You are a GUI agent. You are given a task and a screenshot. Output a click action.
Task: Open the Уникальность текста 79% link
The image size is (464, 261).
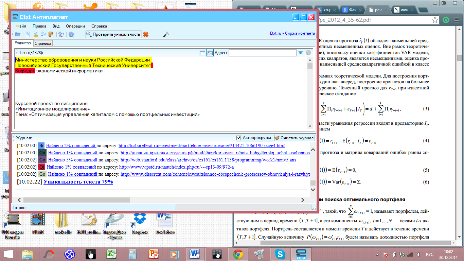coord(78,182)
